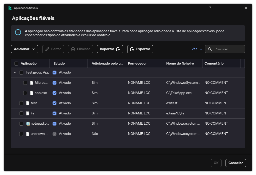Viewport: 256px width, 175px height.
Task: Click the info icon in the notice banner
Action: tap(18, 32)
